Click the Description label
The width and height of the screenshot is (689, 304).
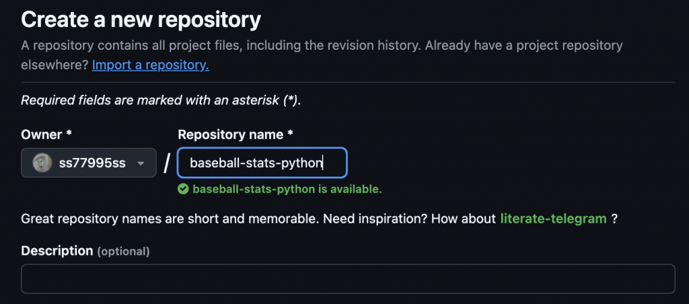[x=57, y=251]
